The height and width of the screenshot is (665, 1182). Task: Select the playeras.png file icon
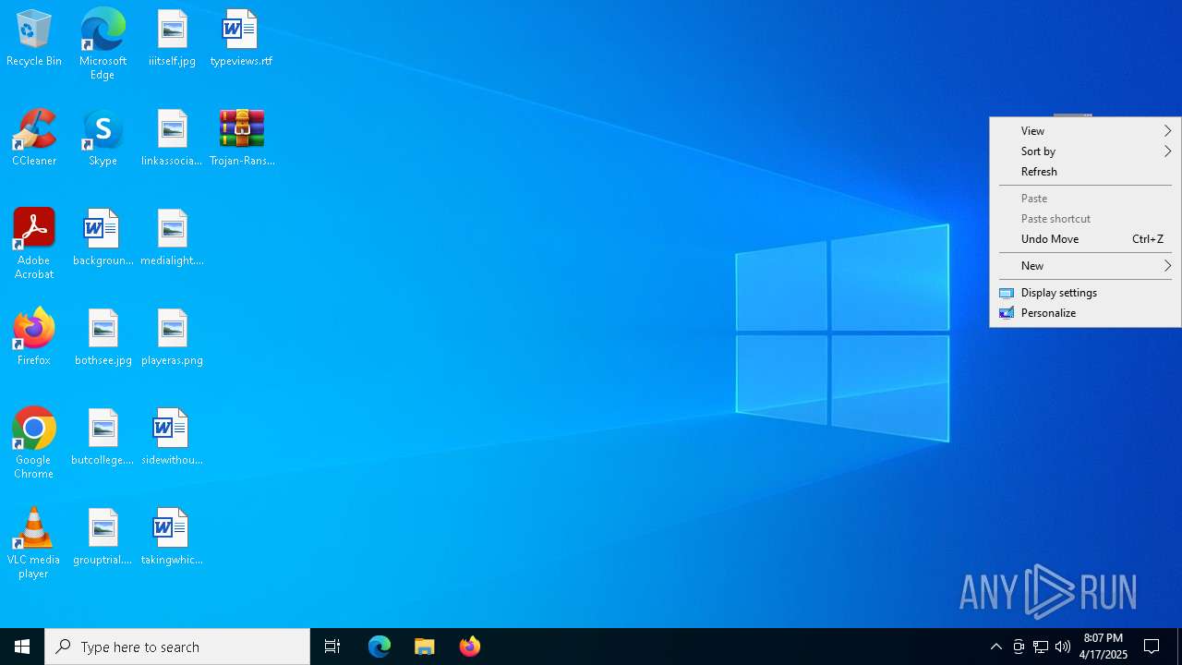(172, 338)
